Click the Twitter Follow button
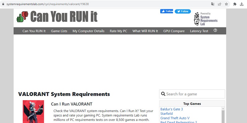The height and width of the screenshot is (123, 247). click(183, 11)
